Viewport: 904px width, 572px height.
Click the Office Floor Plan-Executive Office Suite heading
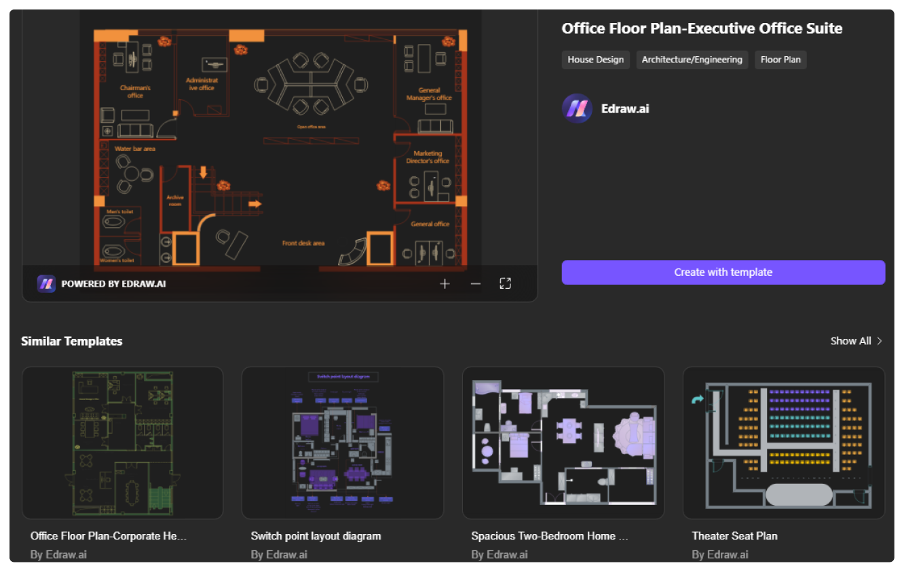[702, 28]
